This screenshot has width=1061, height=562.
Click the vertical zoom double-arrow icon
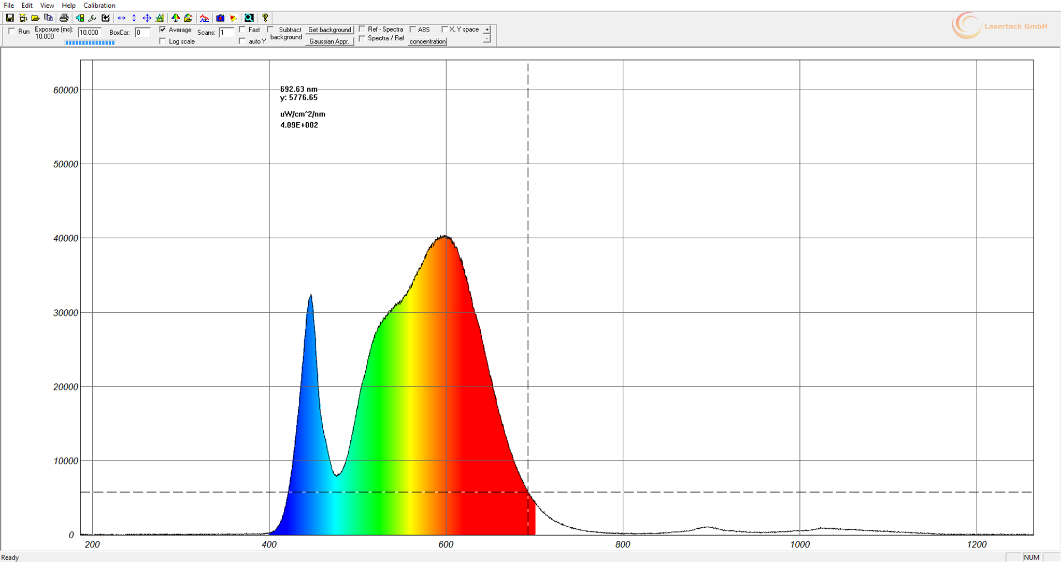[134, 18]
